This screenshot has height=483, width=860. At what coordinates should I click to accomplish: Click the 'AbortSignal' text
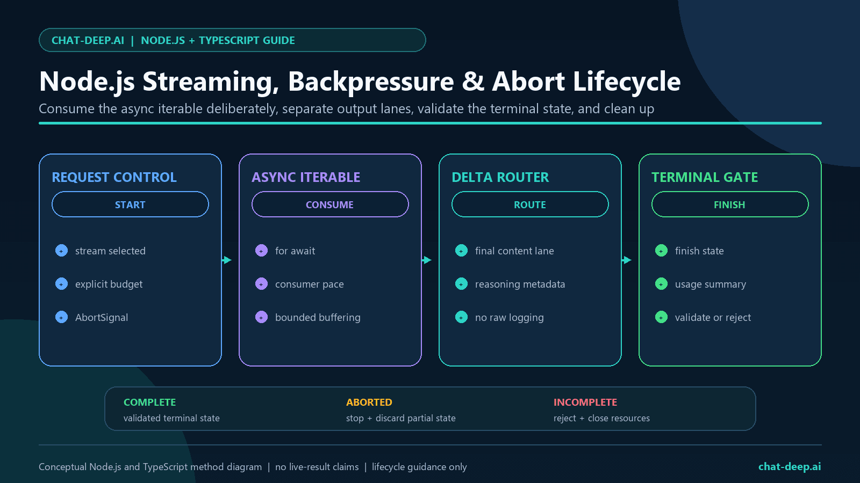tap(102, 317)
